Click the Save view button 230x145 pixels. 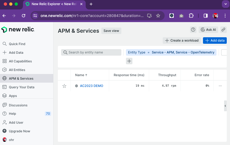point(111,31)
